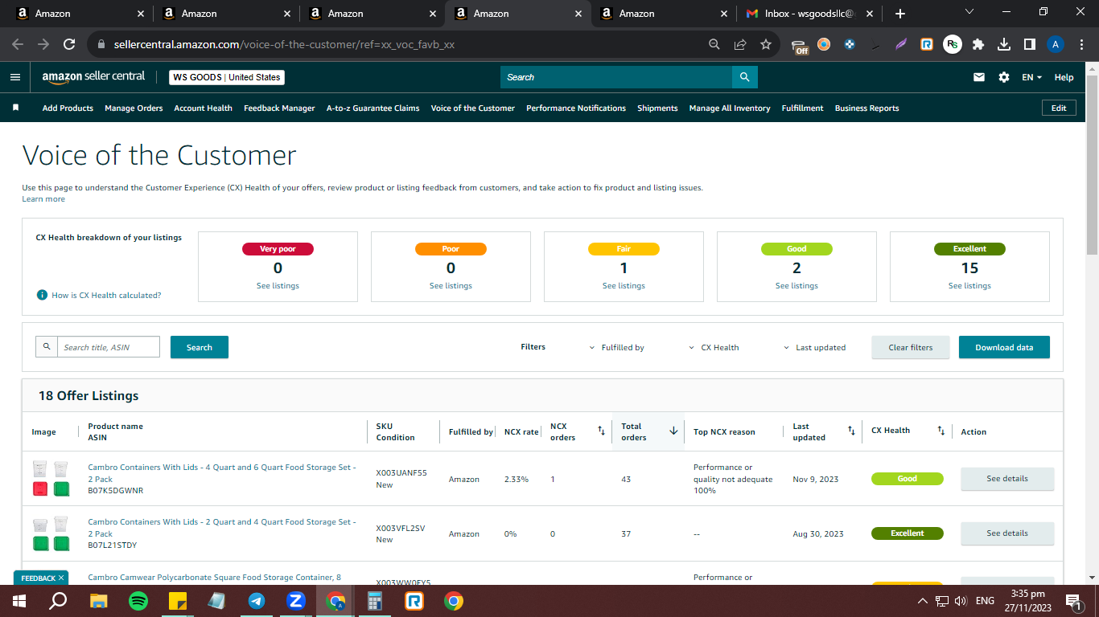Click the zoom magnifier icon in address bar

coord(714,45)
